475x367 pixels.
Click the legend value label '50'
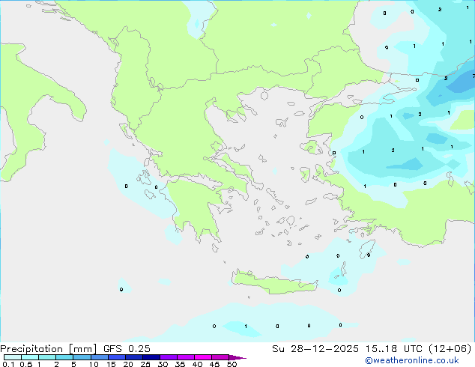click(x=232, y=364)
